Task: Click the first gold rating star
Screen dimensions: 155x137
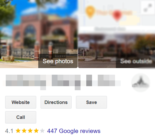Action: tap(18, 131)
